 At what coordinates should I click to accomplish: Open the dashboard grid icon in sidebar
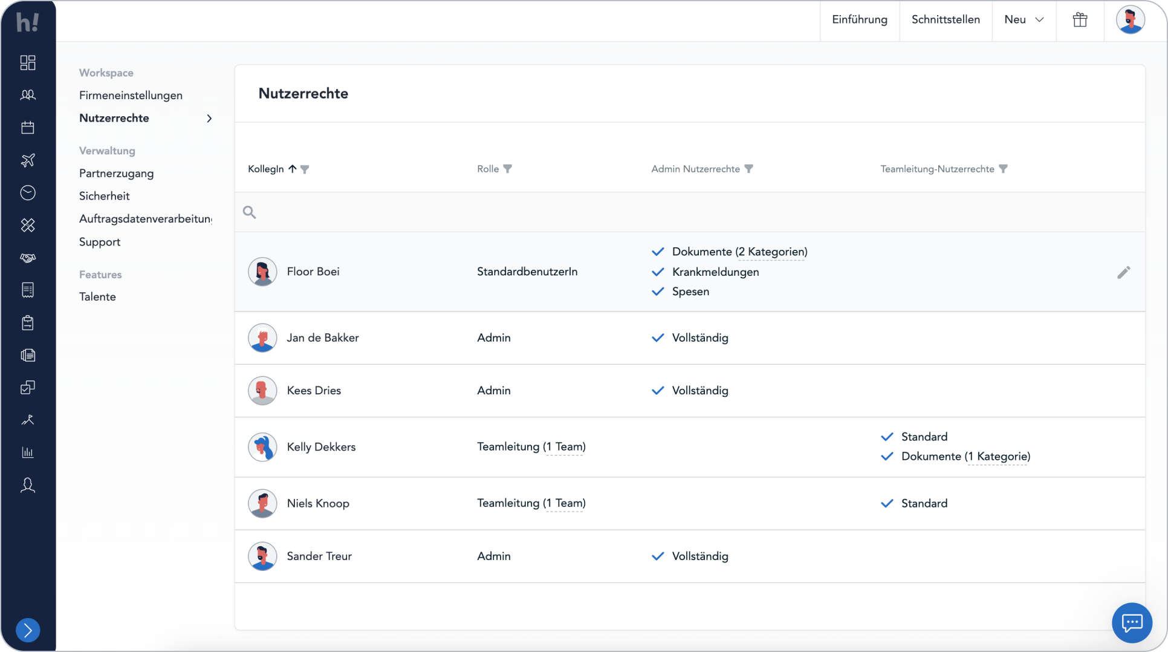[28, 63]
